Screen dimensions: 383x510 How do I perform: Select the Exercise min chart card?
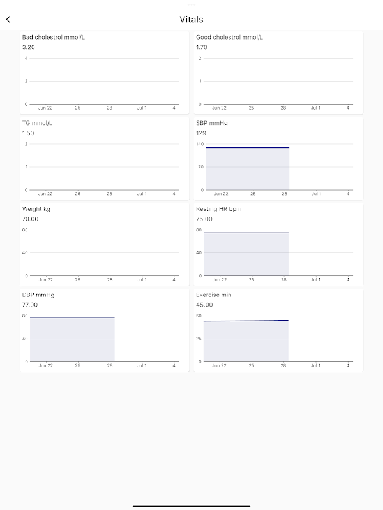point(278,330)
